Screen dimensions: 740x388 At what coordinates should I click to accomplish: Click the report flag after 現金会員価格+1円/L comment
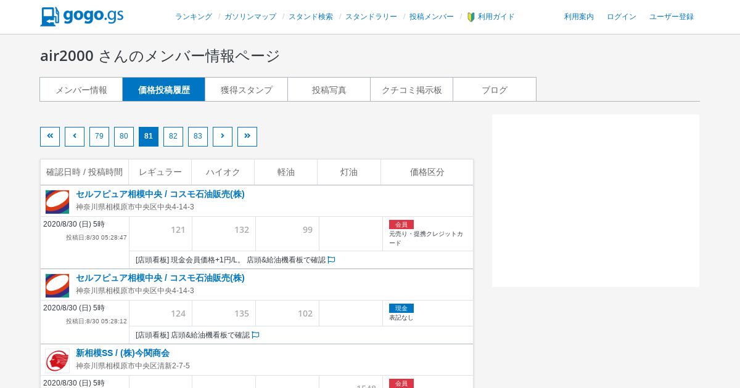[331, 260]
